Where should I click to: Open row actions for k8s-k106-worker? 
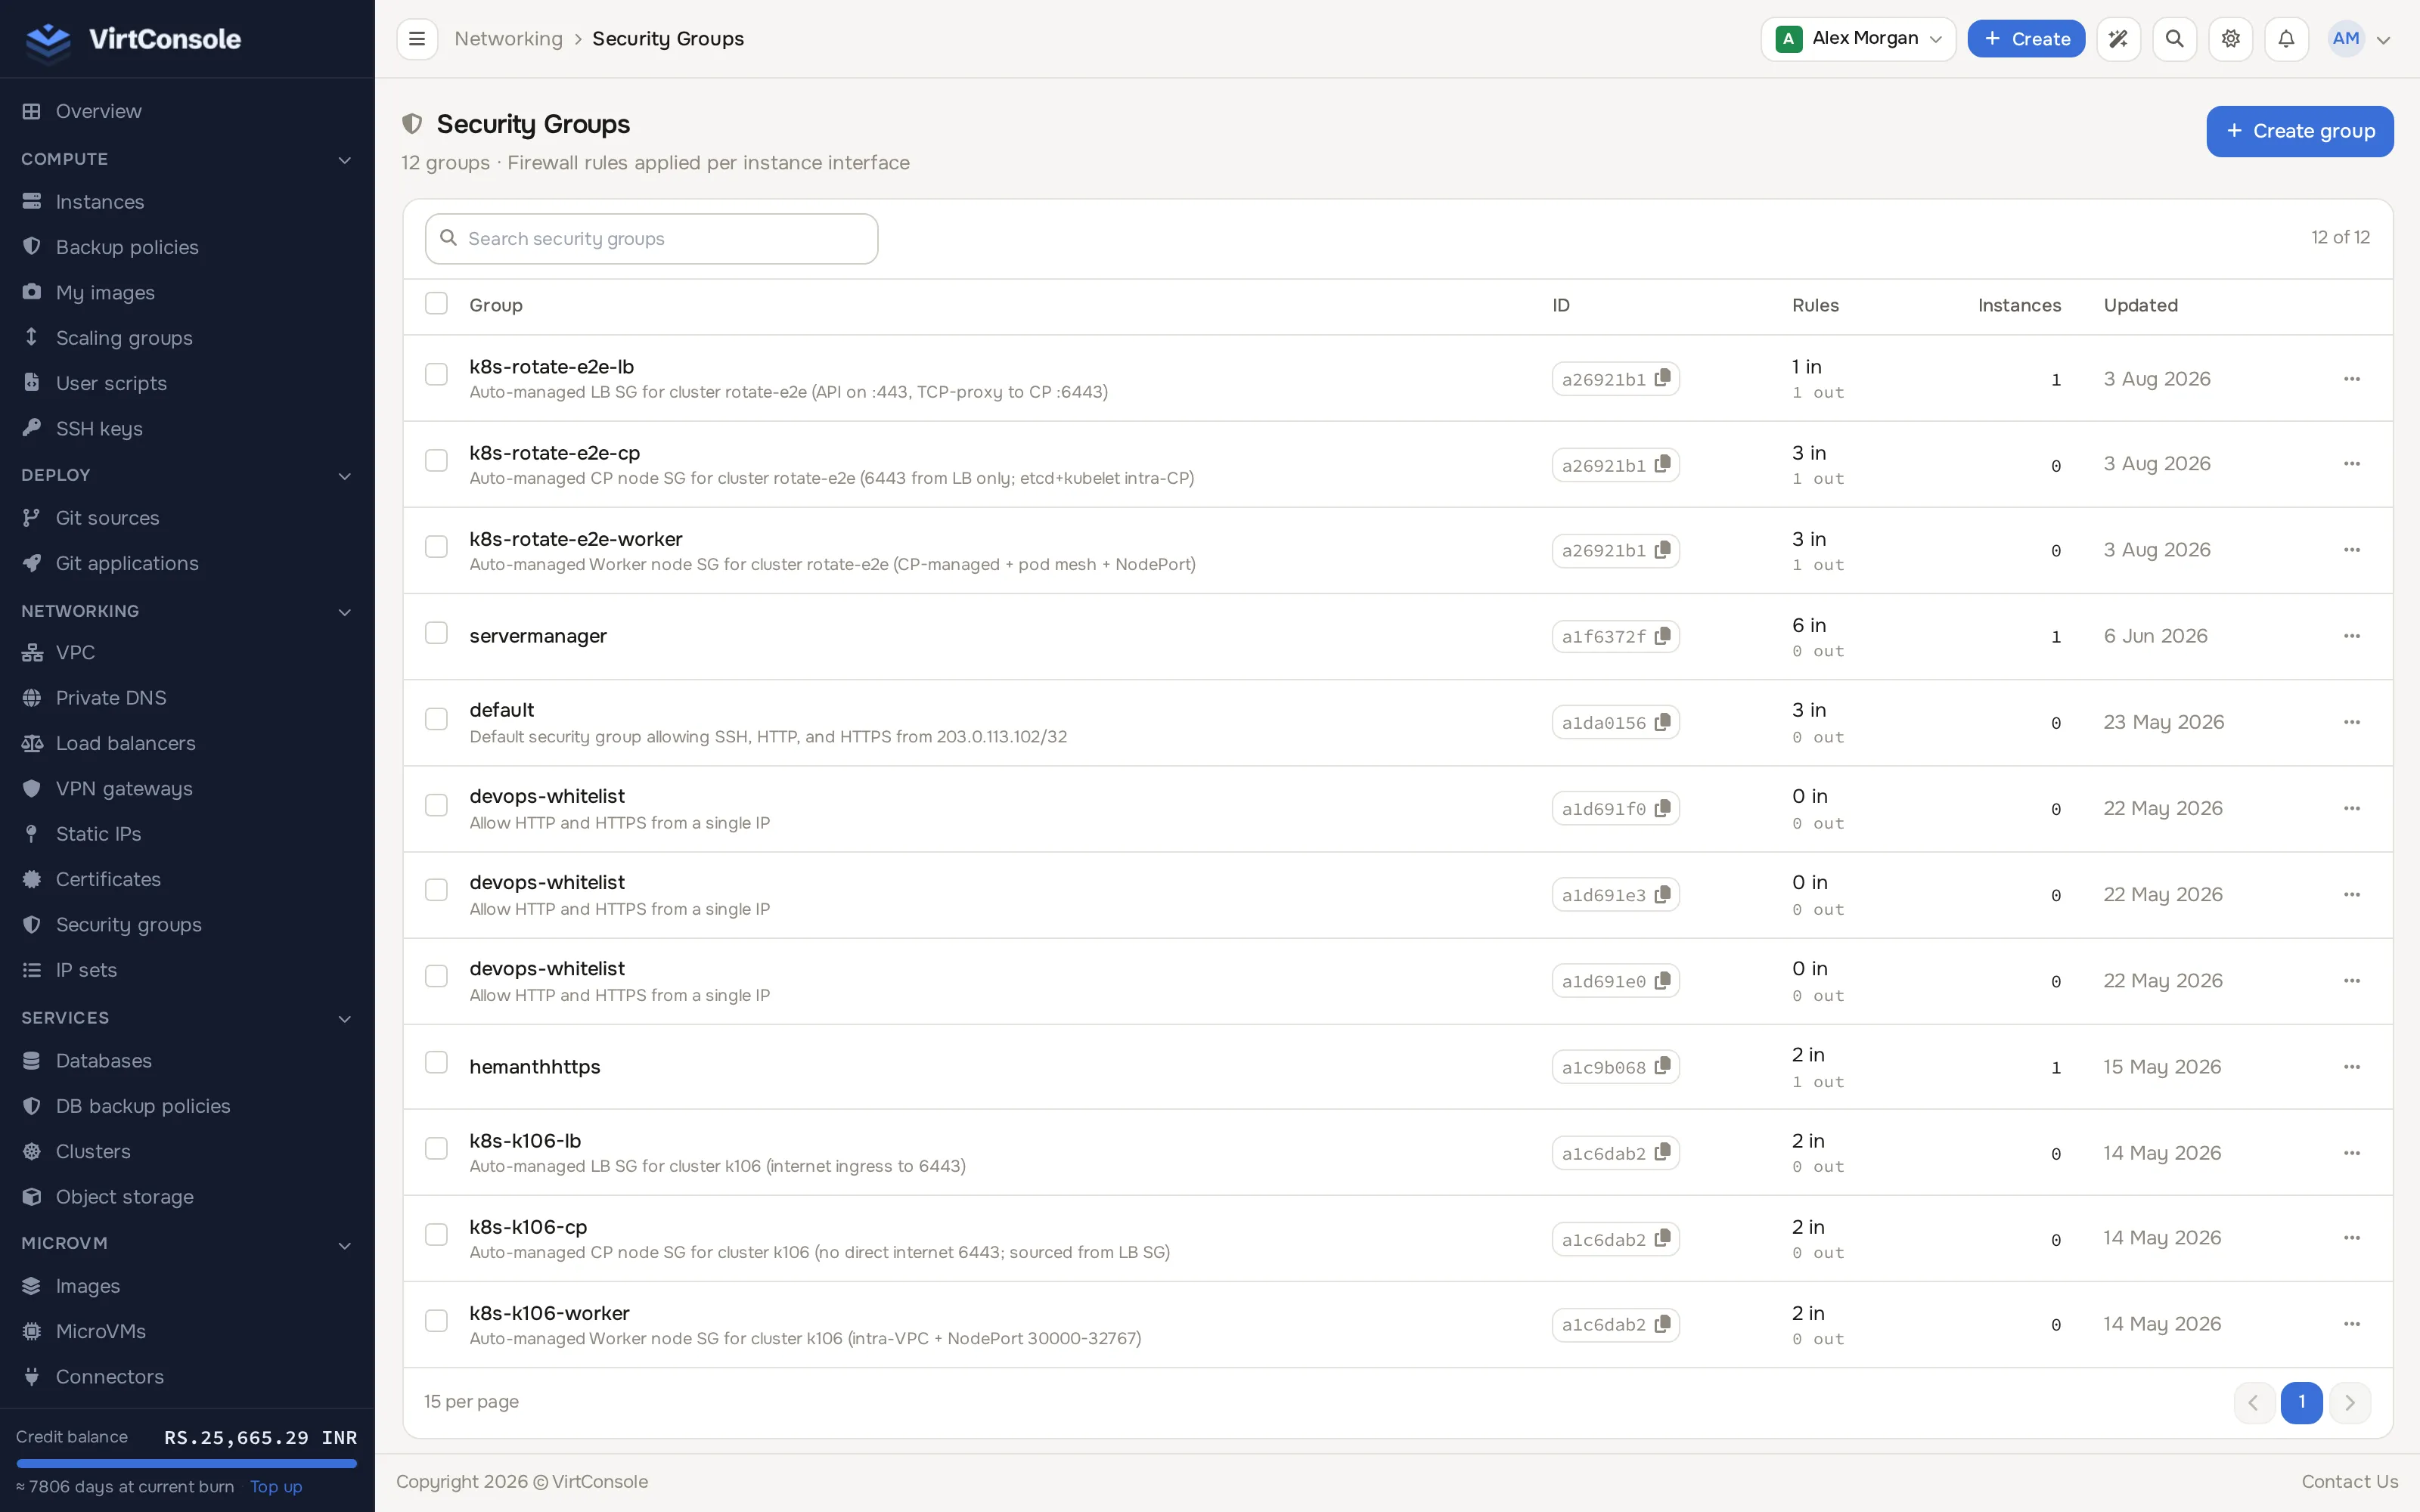pyautogui.click(x=2352, y=1324)
